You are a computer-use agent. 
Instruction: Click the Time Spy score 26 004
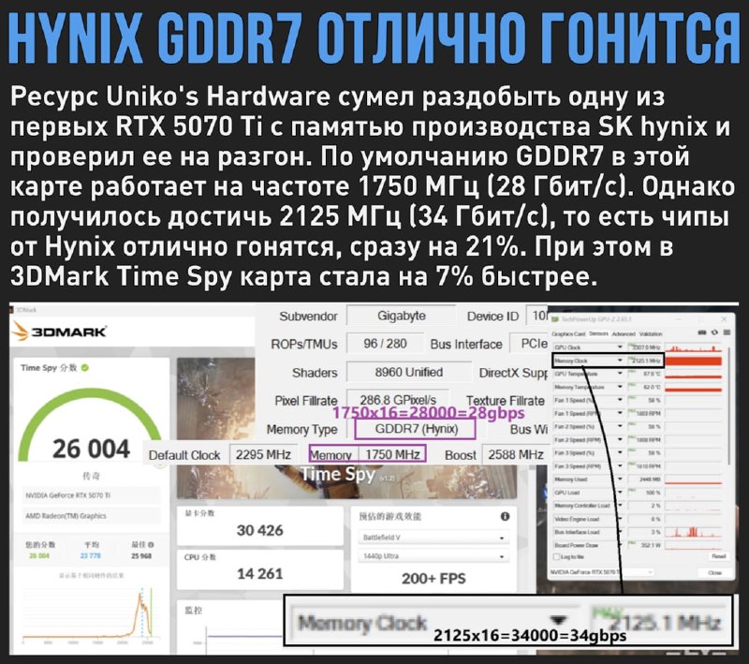click(x=91, y=449)
